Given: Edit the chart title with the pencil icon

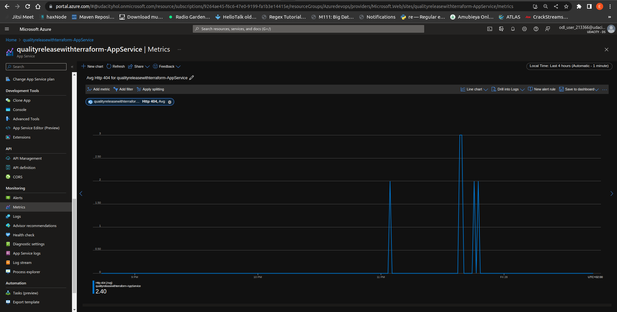Looking at the screenshot, I should click(192, 78).
